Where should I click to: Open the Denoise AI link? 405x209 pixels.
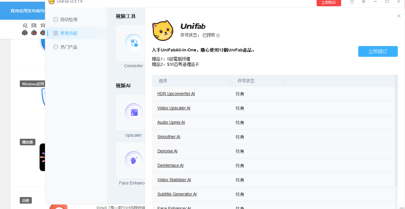pyautogui.click(x=167, y=151)
